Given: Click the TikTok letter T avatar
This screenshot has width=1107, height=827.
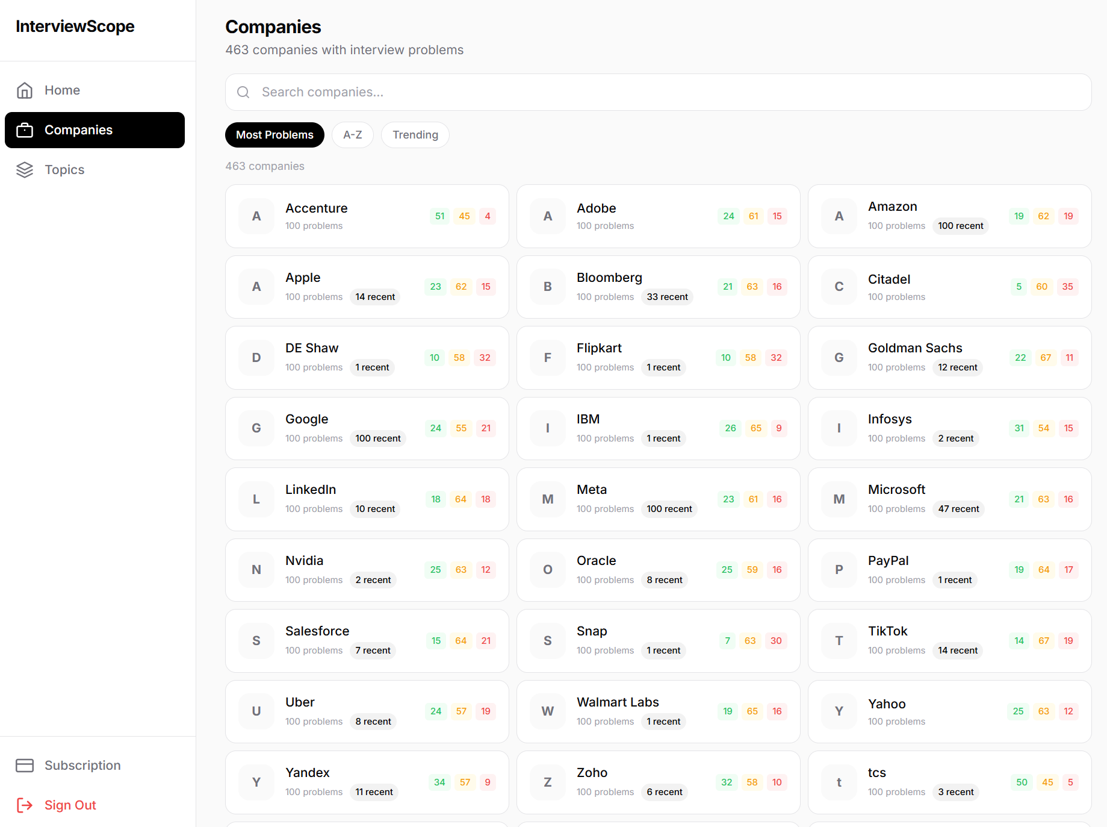Looking at the screenshot, I should point(839,641).
